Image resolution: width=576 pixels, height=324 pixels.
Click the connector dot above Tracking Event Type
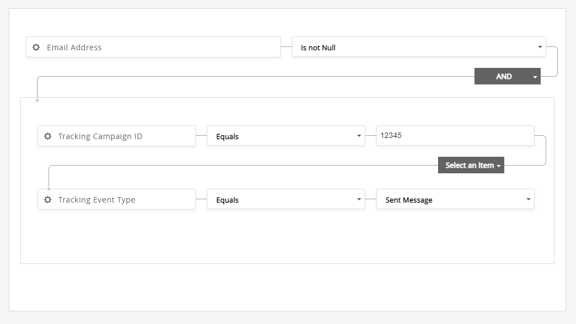tap(49, 189)
